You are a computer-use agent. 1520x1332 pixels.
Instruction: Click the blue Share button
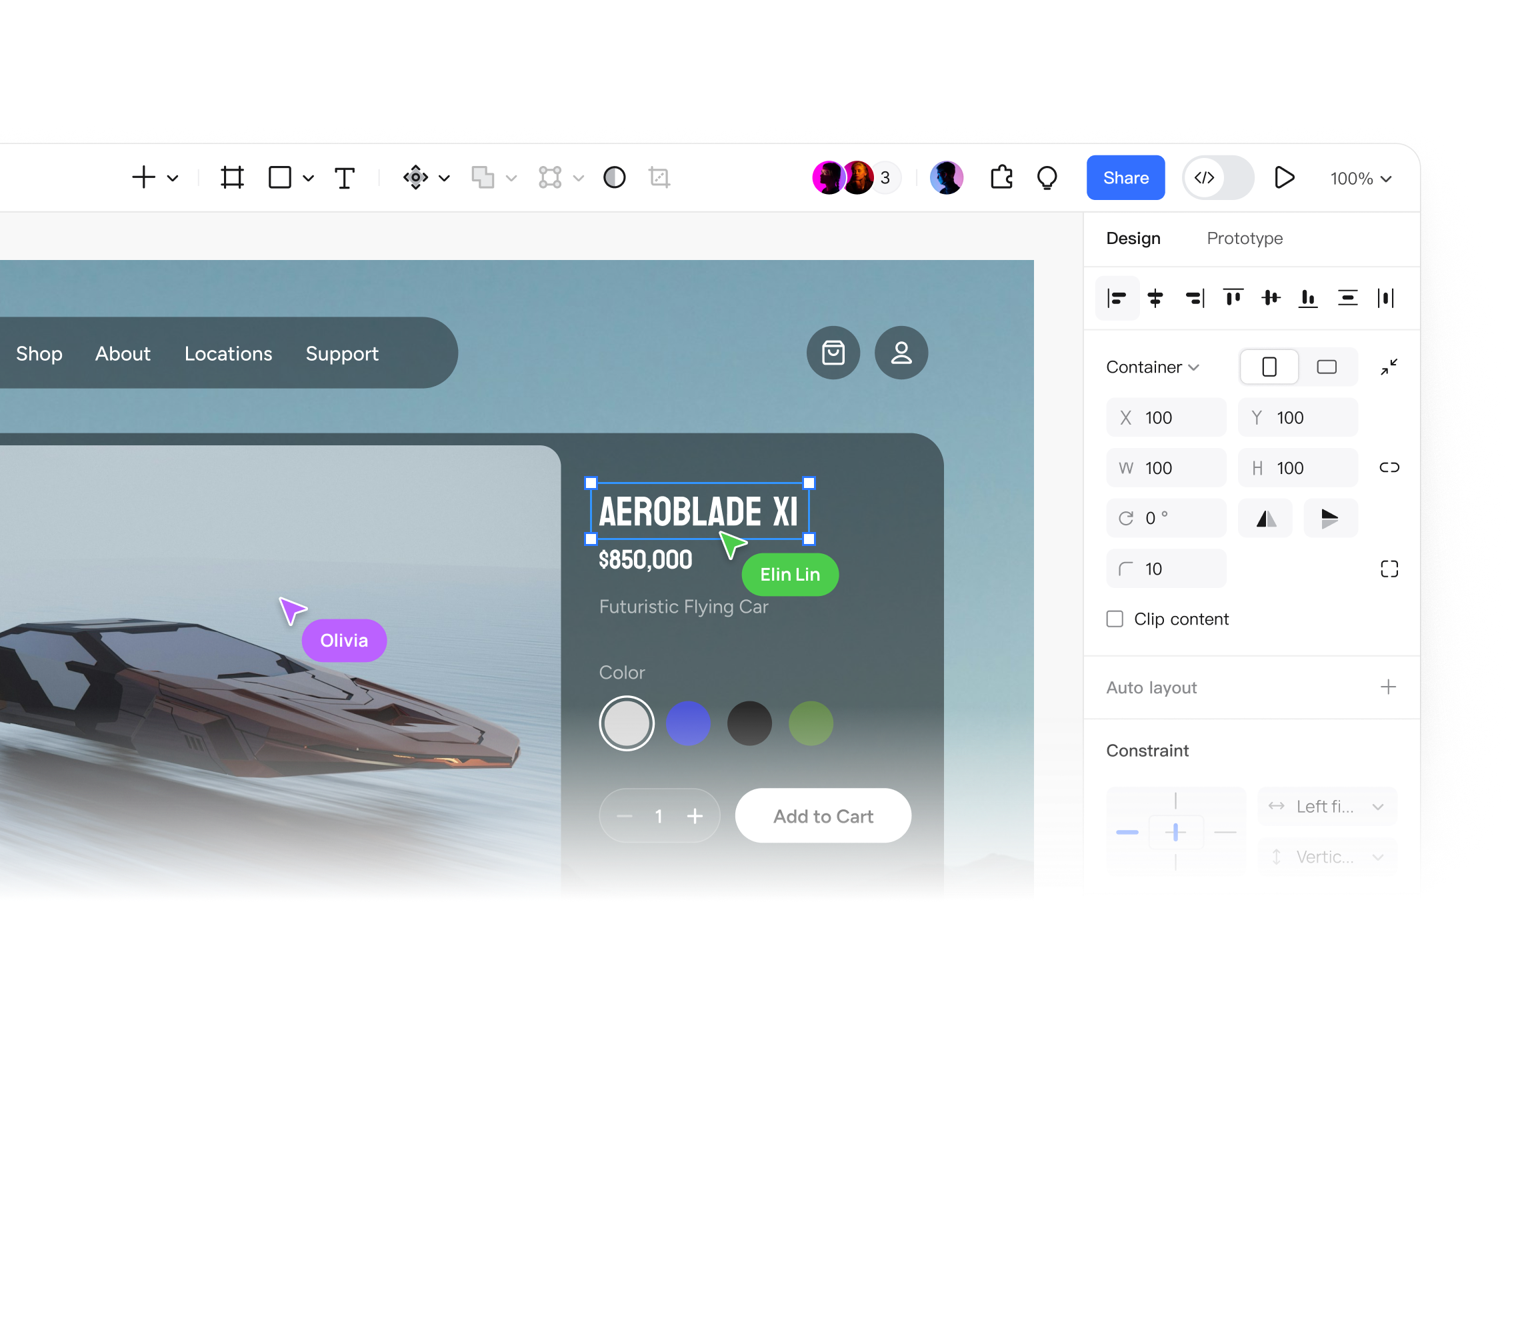point(1125,177)
